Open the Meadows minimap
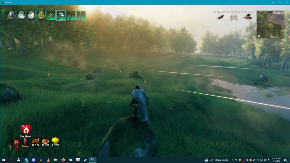The width and height of the screenshot is (290, 163). tap(270, 25)
